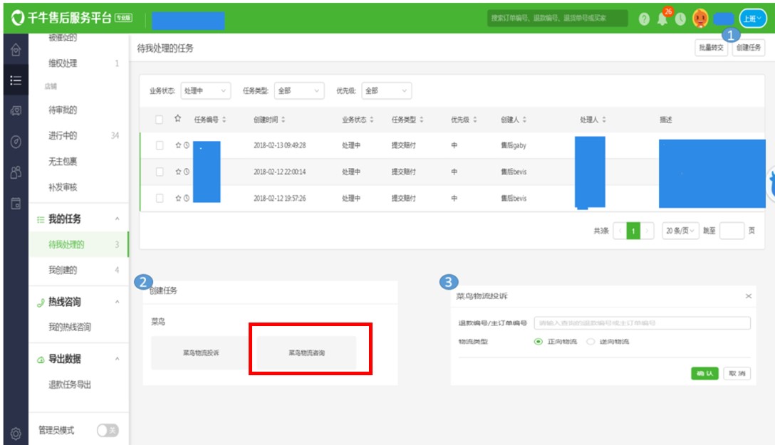Screen dimensions: 775x445
Task: Open the 20条/页 page size dropdown
Action: click(680, 231)
